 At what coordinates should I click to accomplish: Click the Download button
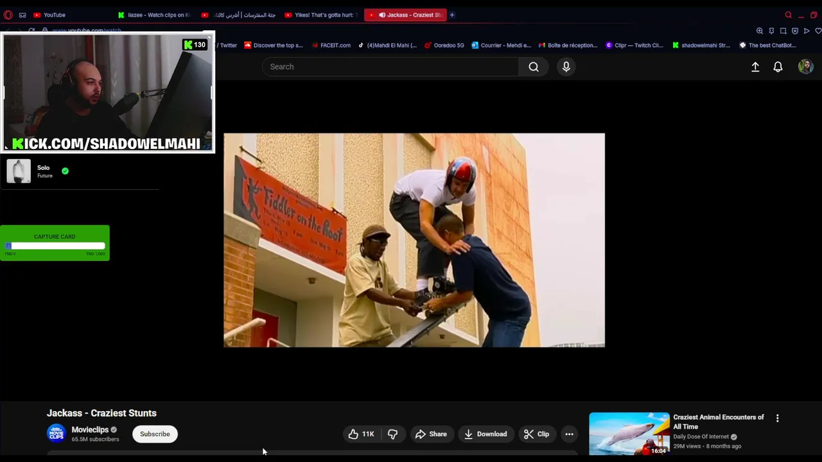[x=485, y=434]
